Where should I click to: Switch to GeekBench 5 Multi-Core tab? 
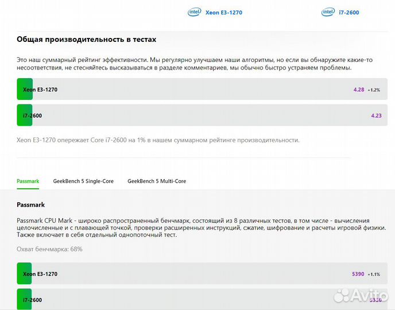[157, 181]
